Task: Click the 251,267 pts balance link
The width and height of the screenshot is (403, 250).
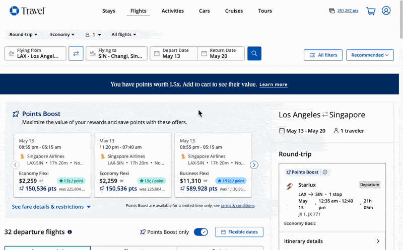Action: [348, 11]
